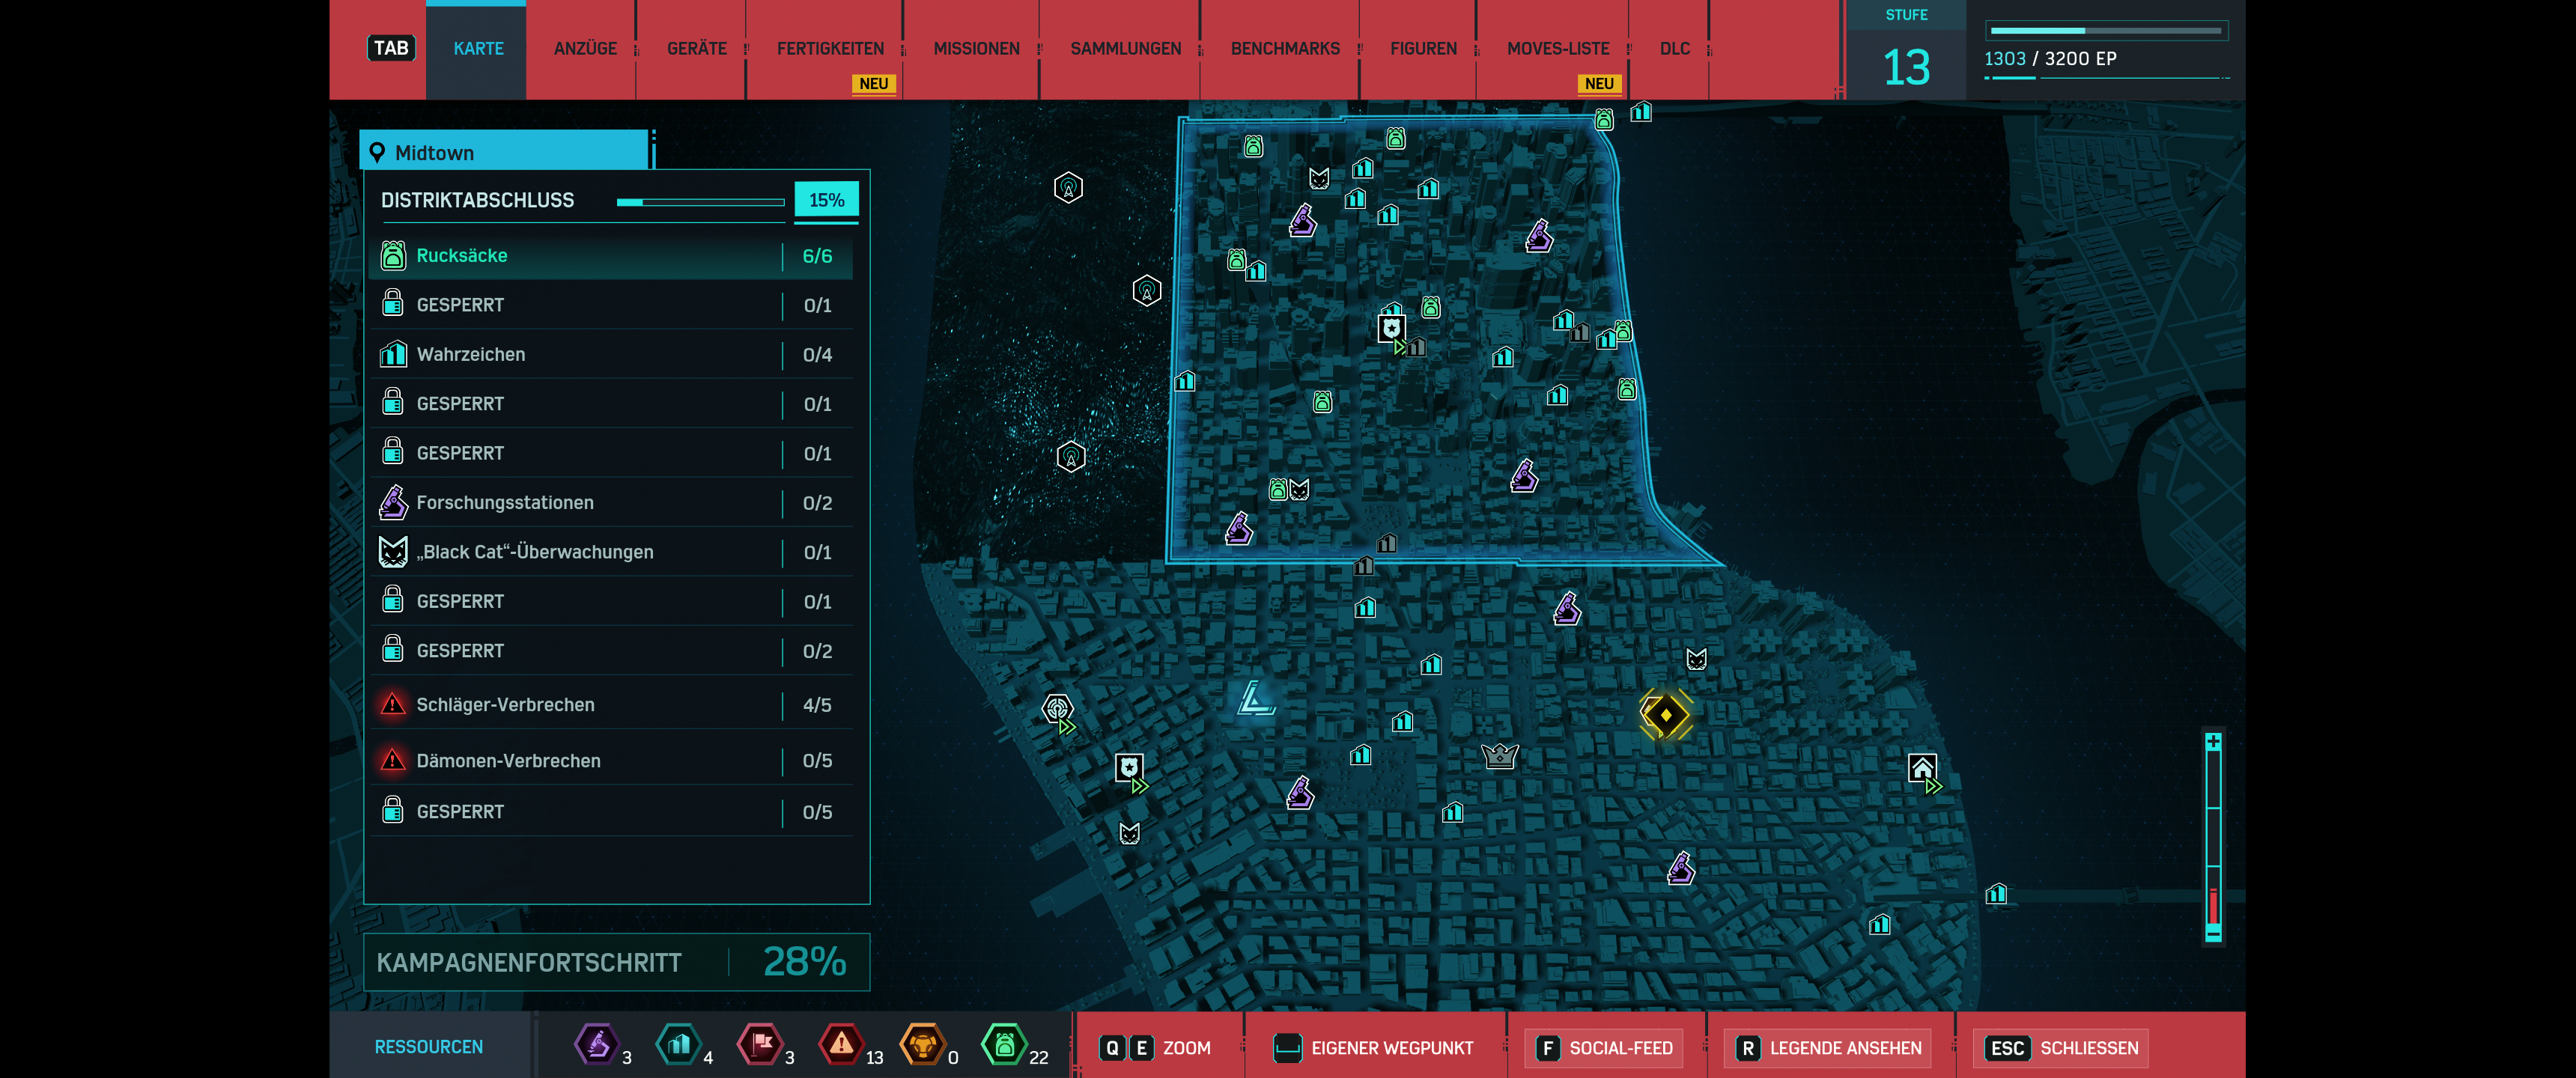Click the 4/5 count for Schläger-Verbrechen
Screen dimensions: 2576x1078
point(817,705)
